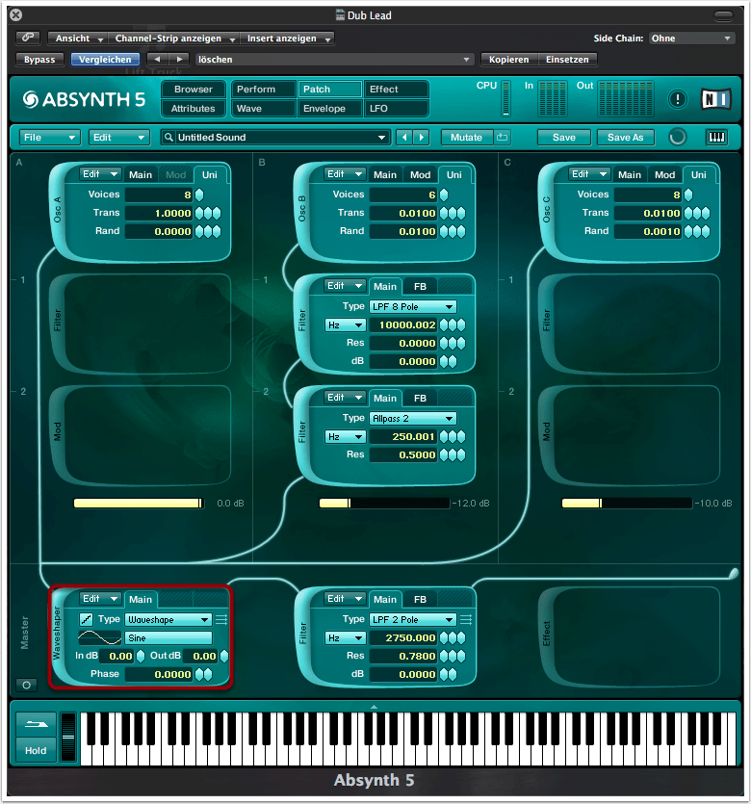The width and height of the screenshot is (751, 804).
Task: Click the Waveshaper In dB stepper
Action: 141,656
